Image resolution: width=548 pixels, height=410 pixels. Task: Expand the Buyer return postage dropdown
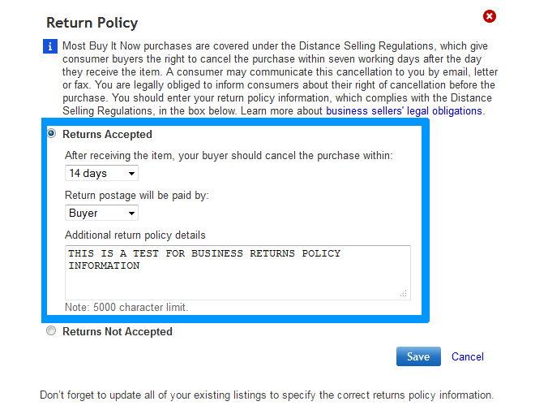(x=102, y=213)
